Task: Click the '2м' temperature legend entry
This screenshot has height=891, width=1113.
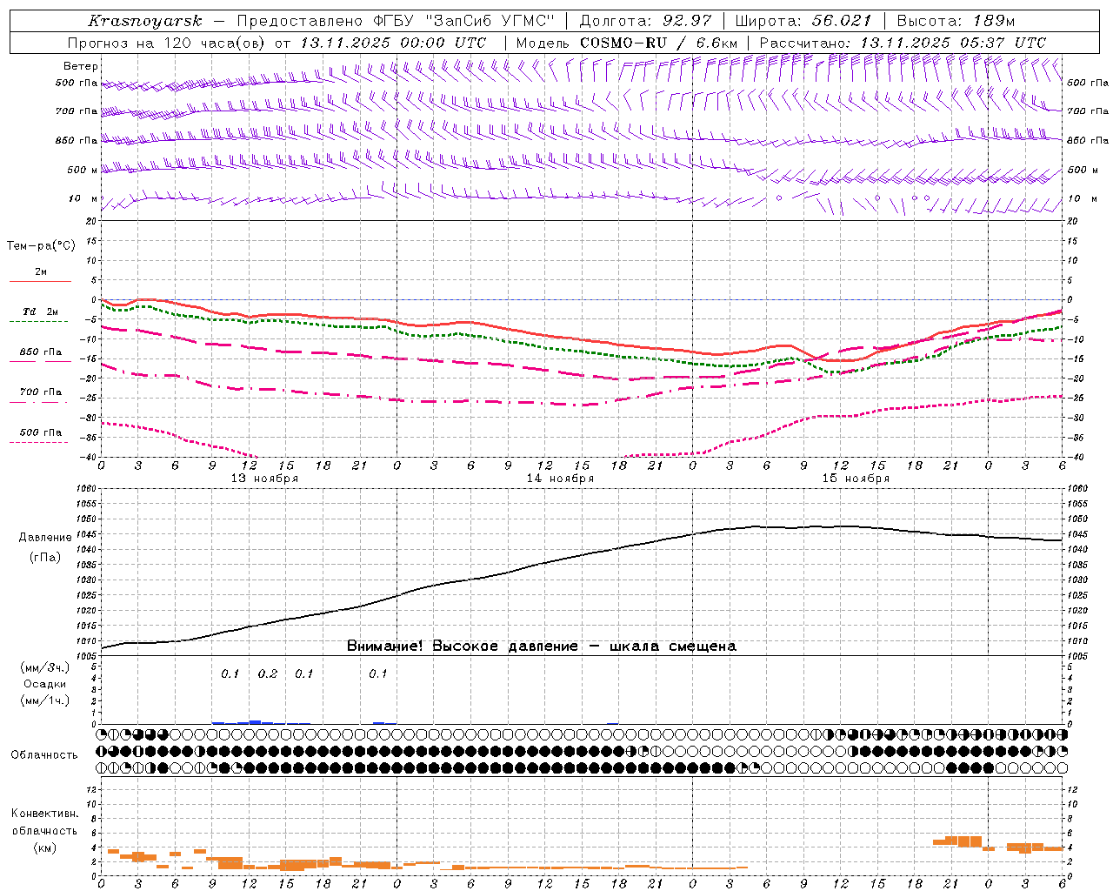Action: pos(41,271)
